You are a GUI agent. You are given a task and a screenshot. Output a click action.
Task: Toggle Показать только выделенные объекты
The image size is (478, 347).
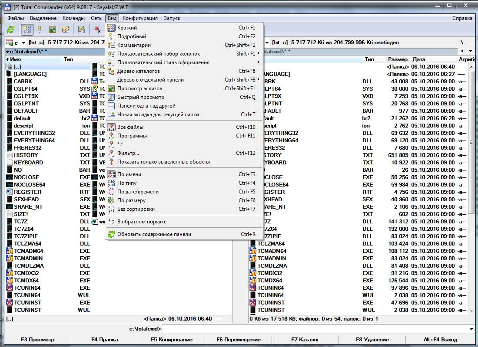pos(184,162)
